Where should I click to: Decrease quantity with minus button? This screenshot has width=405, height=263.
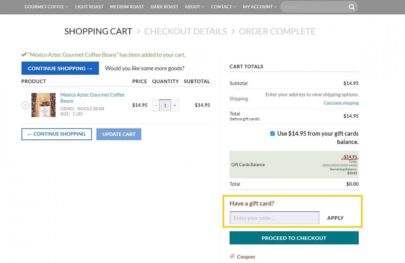(156, 105)
